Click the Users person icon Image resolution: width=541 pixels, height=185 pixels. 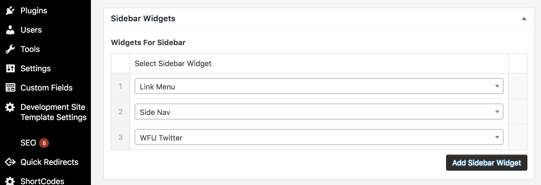10,30
